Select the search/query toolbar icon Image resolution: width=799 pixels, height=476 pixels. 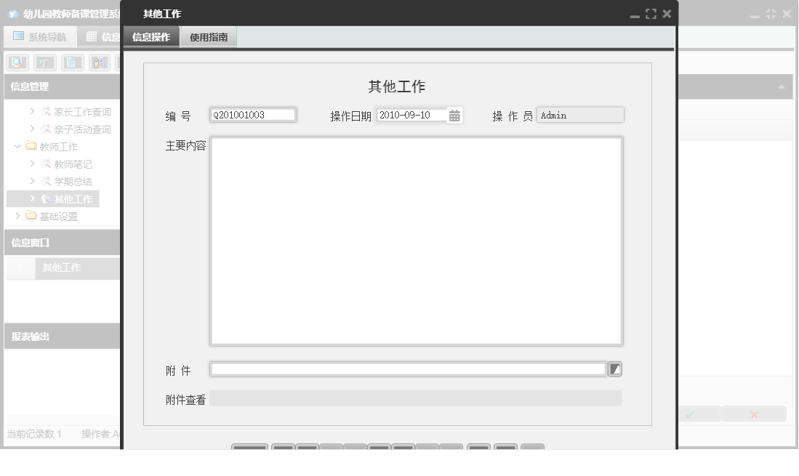click(17, 62)
